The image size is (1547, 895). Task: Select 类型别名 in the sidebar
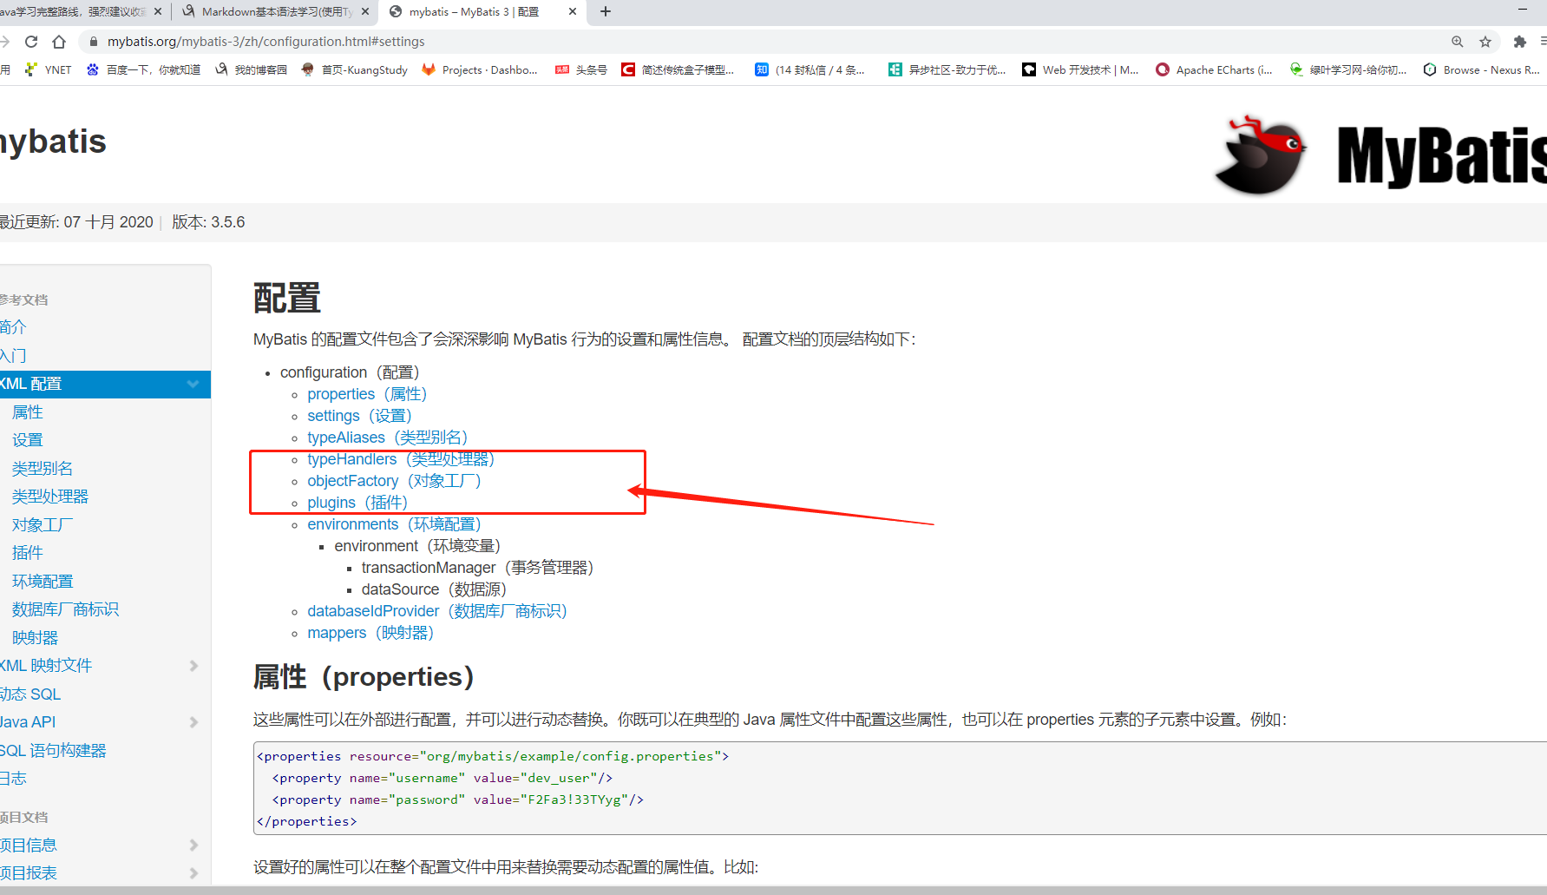point(43,469)
